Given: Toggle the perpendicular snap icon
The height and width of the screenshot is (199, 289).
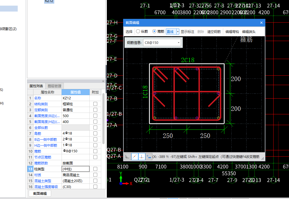Looking at the screenshot, I should 142,157.
